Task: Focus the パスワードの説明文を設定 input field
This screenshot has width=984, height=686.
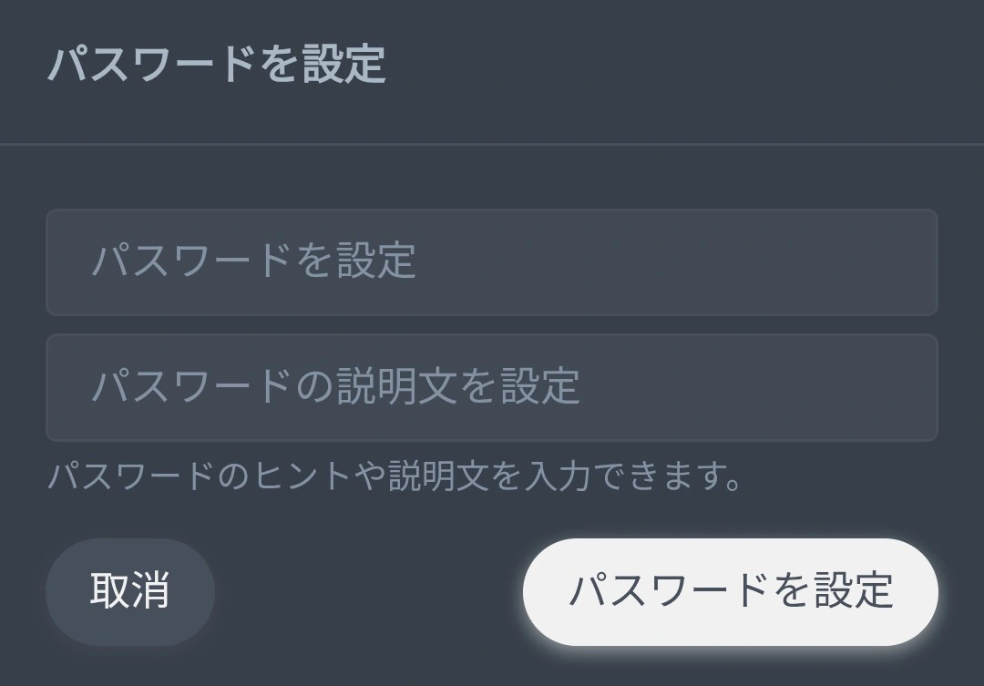Action: 491,387
